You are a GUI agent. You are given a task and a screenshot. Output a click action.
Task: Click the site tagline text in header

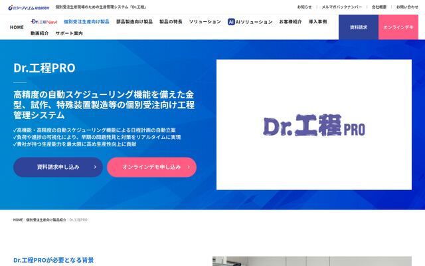pyautogui.click(x=101, y=7)
